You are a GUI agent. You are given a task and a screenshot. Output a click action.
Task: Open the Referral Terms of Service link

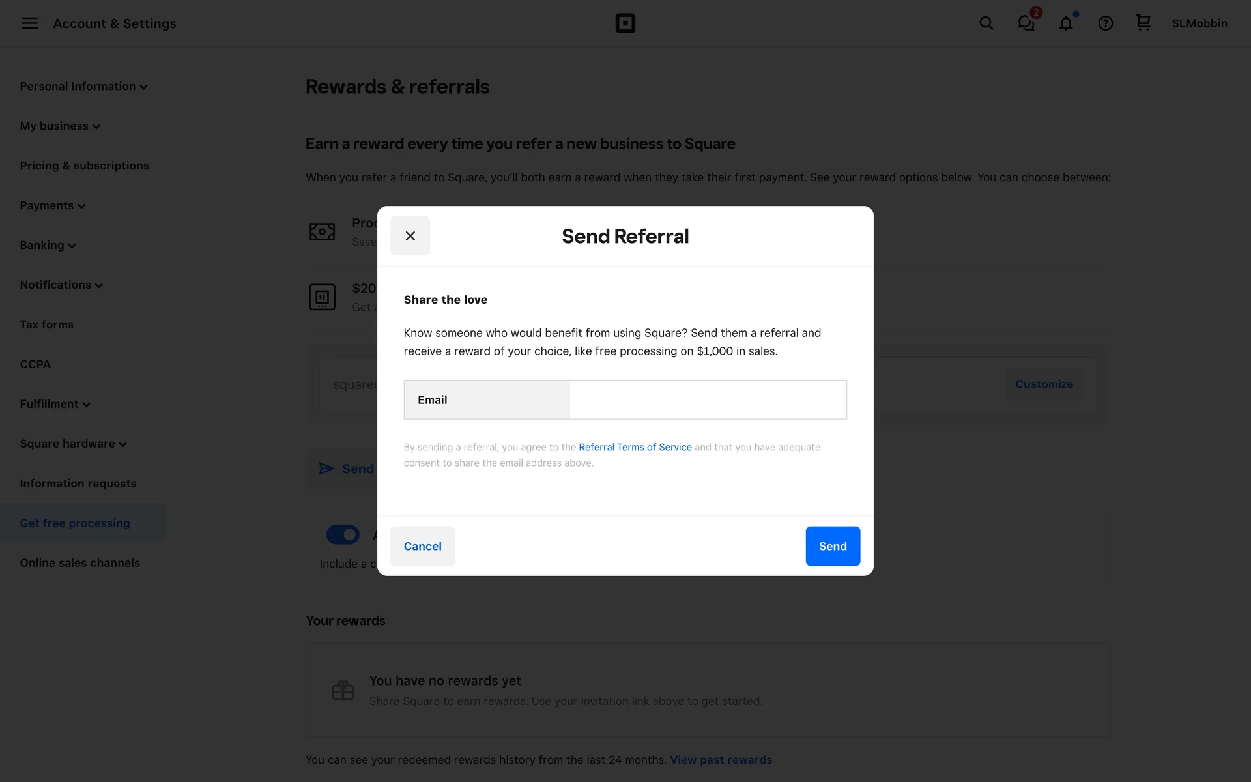pos(635,447)
